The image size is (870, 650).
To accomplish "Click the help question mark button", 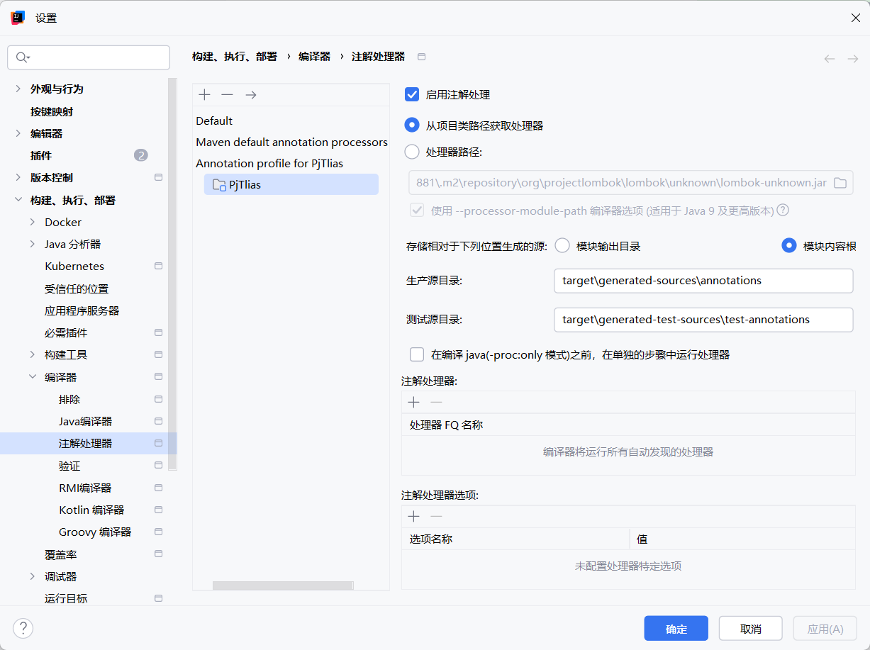I will [23, 628].
